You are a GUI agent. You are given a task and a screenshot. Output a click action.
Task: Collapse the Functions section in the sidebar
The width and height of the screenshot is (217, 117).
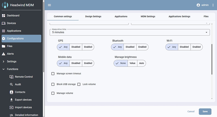21,69
